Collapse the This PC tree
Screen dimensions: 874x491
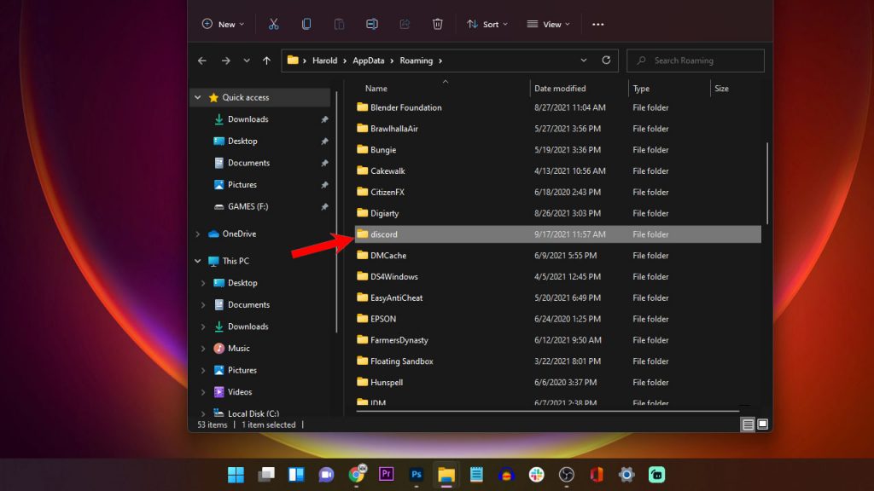(x=198, y=261)
